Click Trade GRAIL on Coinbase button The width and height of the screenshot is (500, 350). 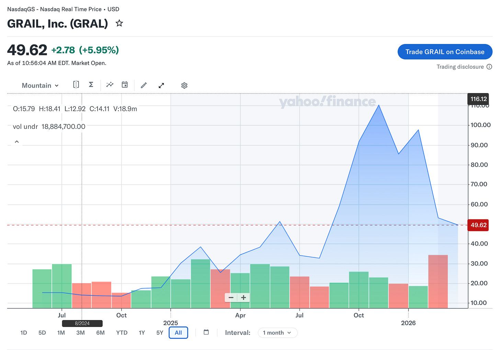click(445, 52)
